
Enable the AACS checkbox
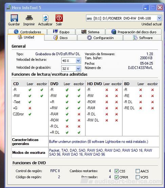(x=138, y=171)
